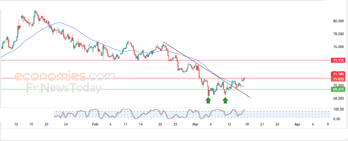The width and height of the screenshot is (348, 141).
Task: Click the 14 date axis label
Action: (141, 124)
